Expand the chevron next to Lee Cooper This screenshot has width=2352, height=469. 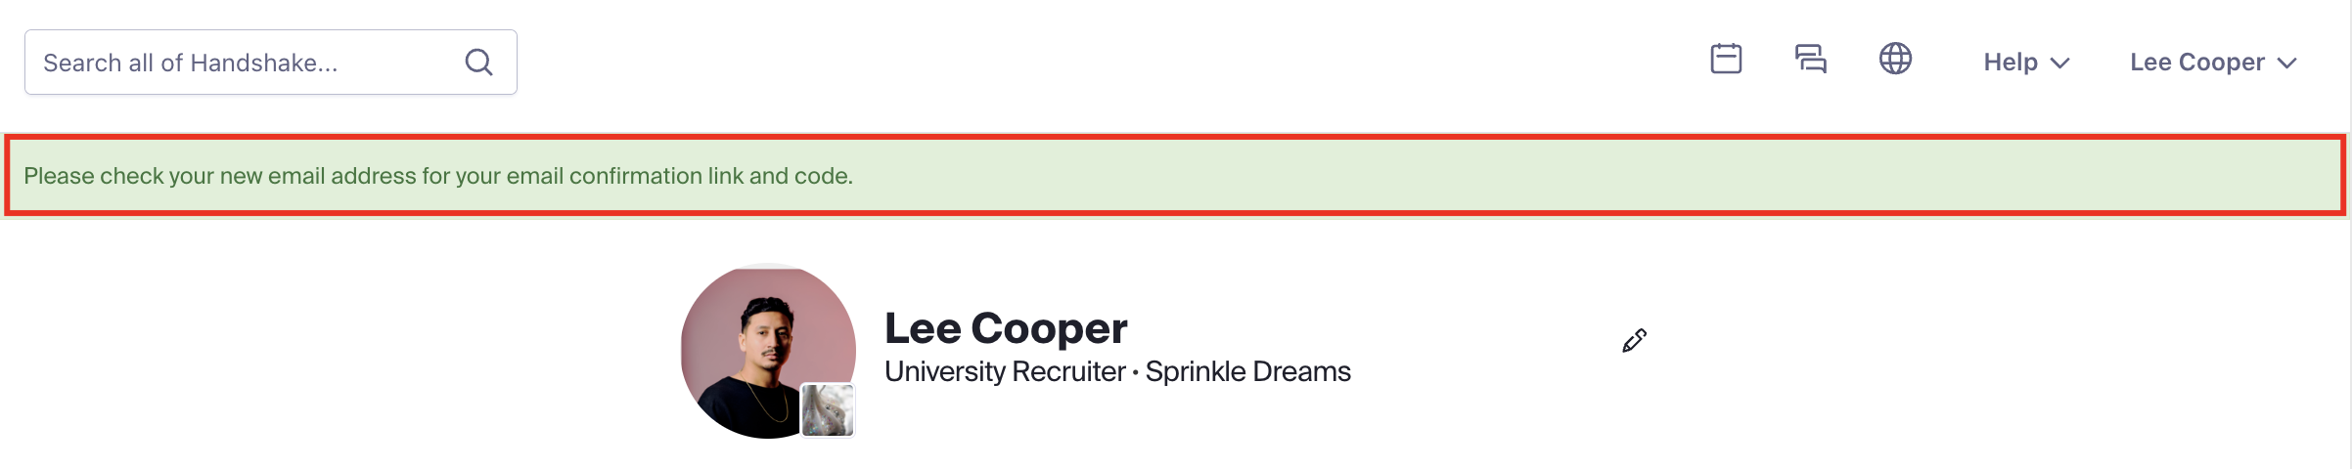click(2286, 64)
